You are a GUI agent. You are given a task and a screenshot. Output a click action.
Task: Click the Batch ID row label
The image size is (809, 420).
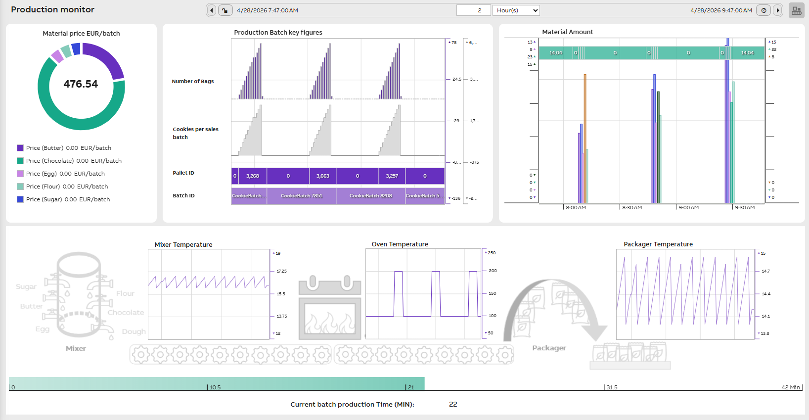point(183,196)
